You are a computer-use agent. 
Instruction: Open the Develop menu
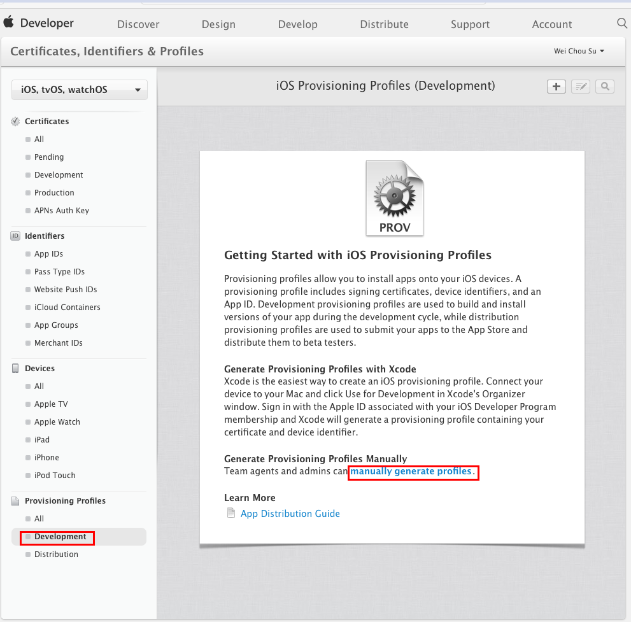[298, 25]
